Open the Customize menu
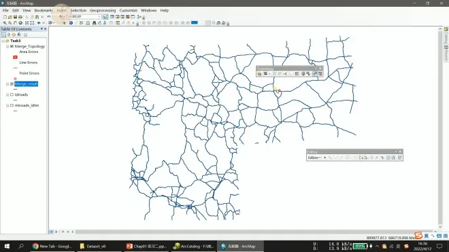This screenshot has width=449, height=252. 129,10
